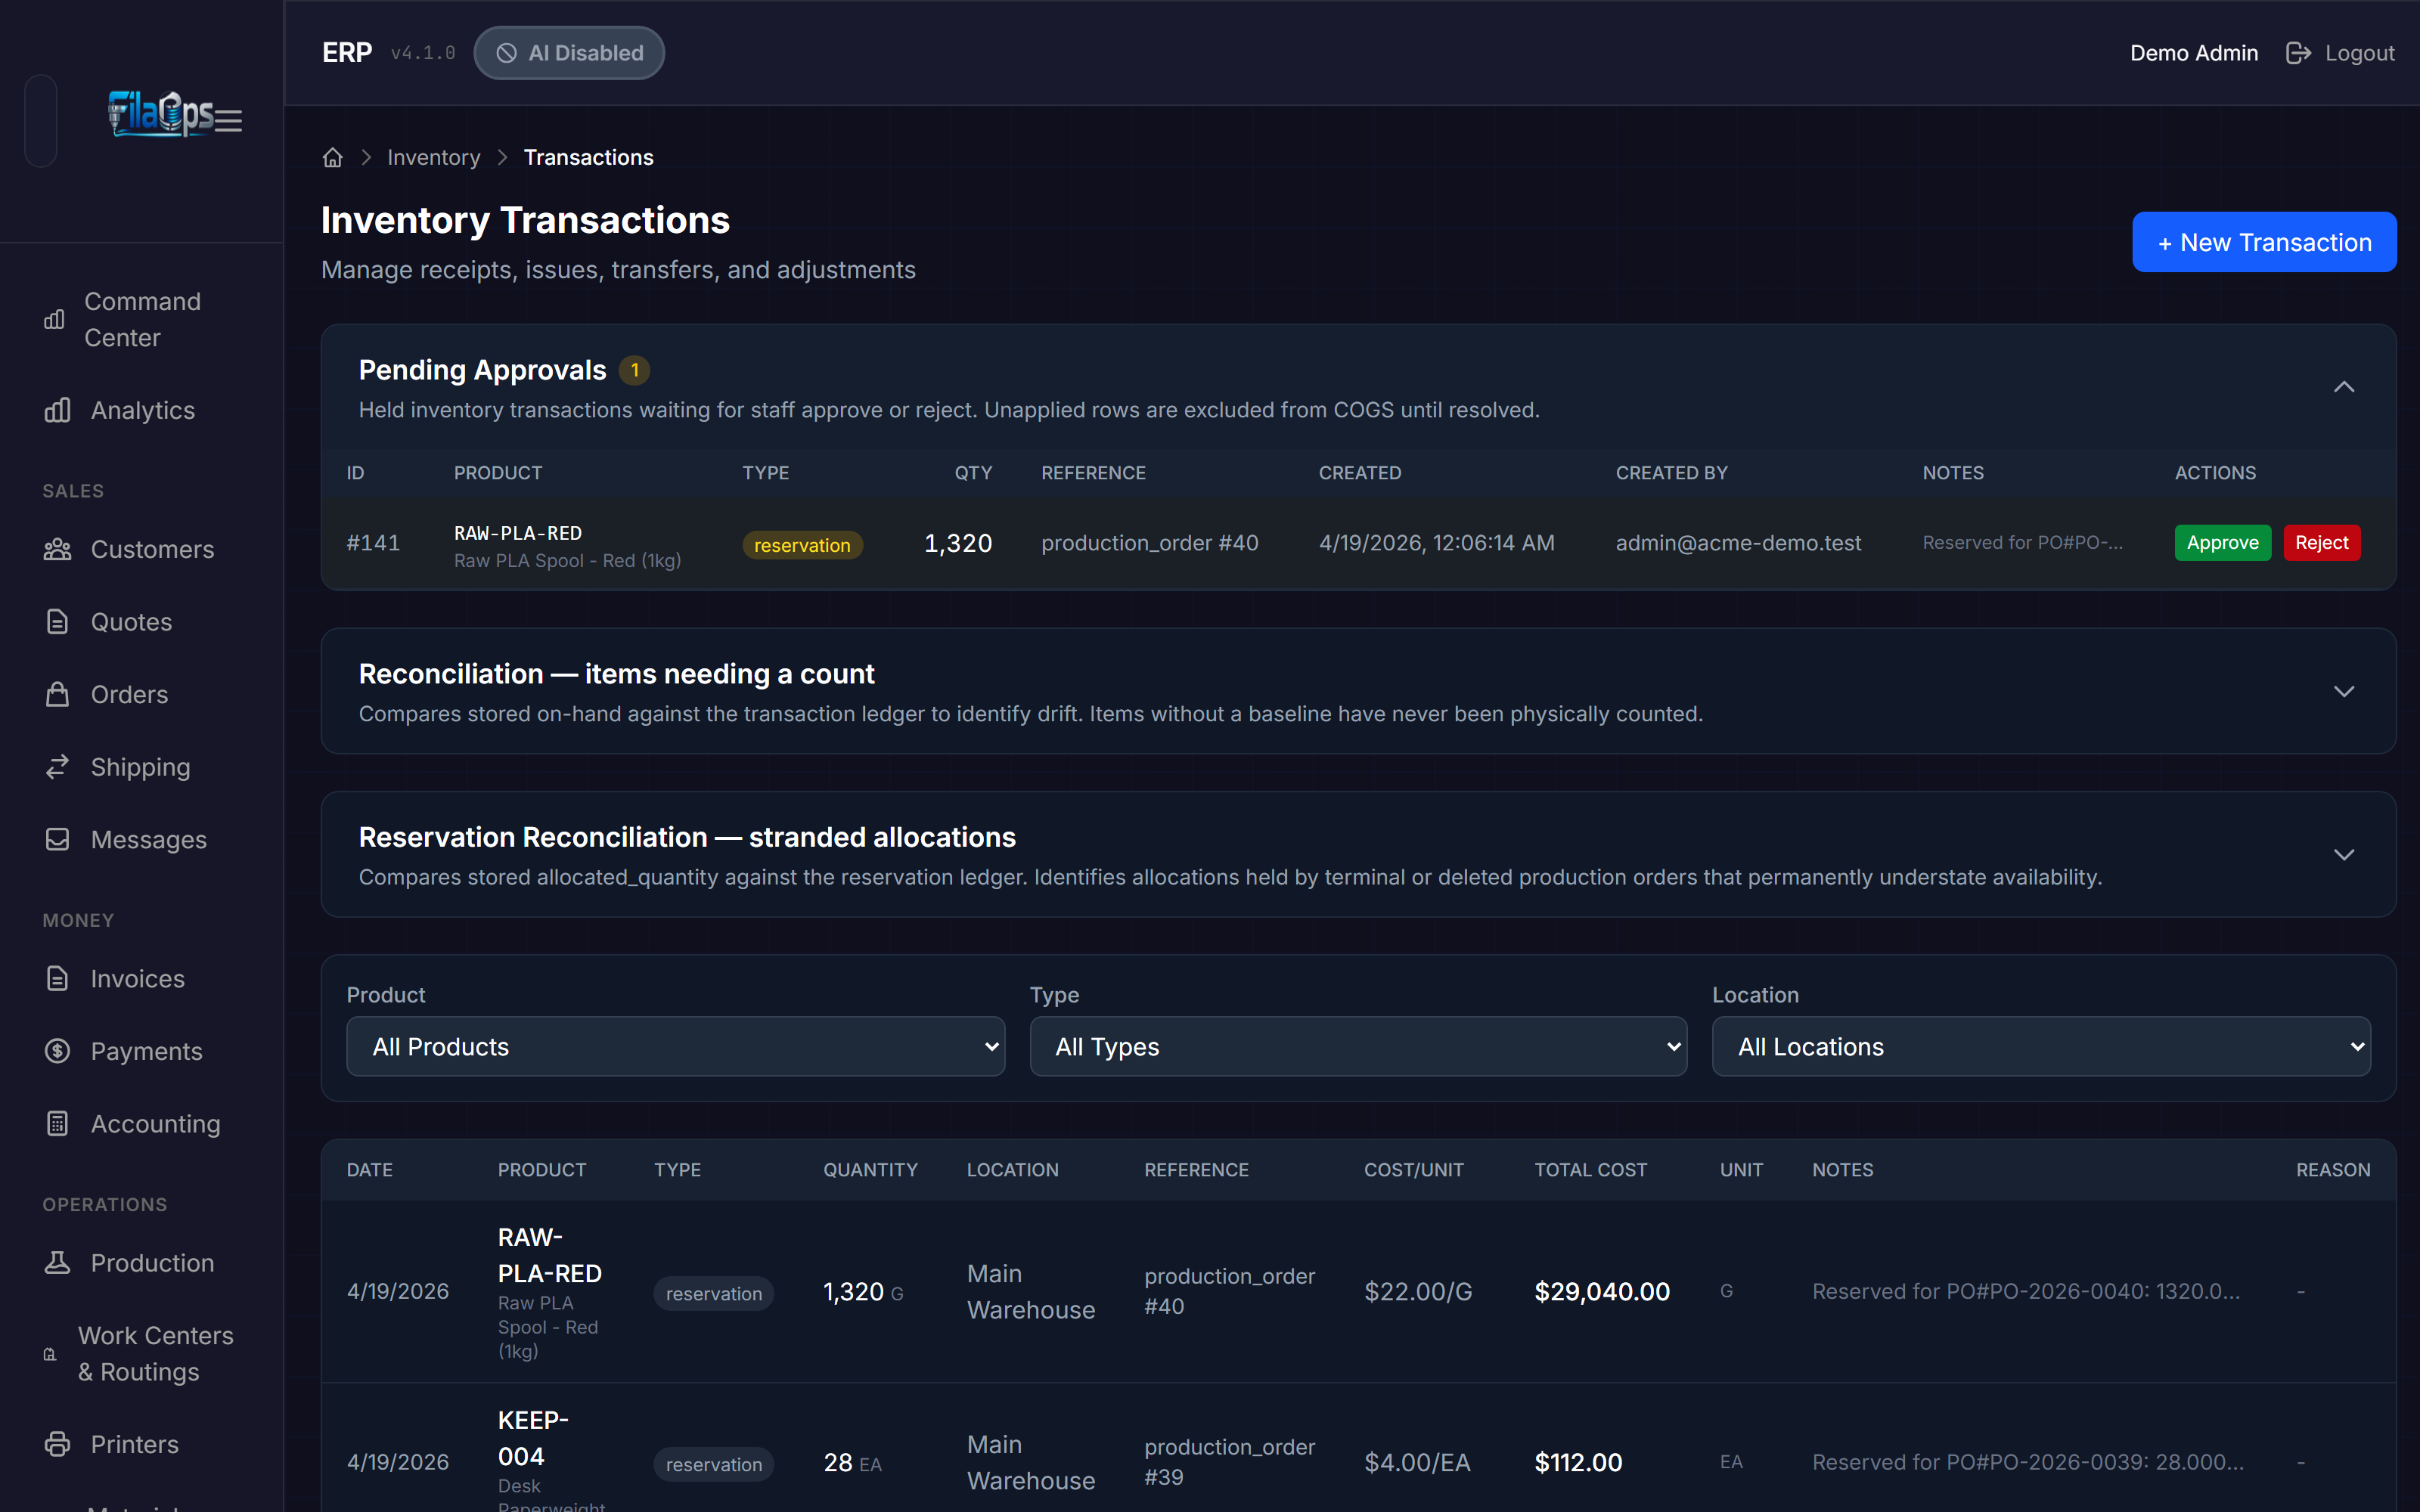
Task: Click the Orders bag icon
Action: click(57, 694)
